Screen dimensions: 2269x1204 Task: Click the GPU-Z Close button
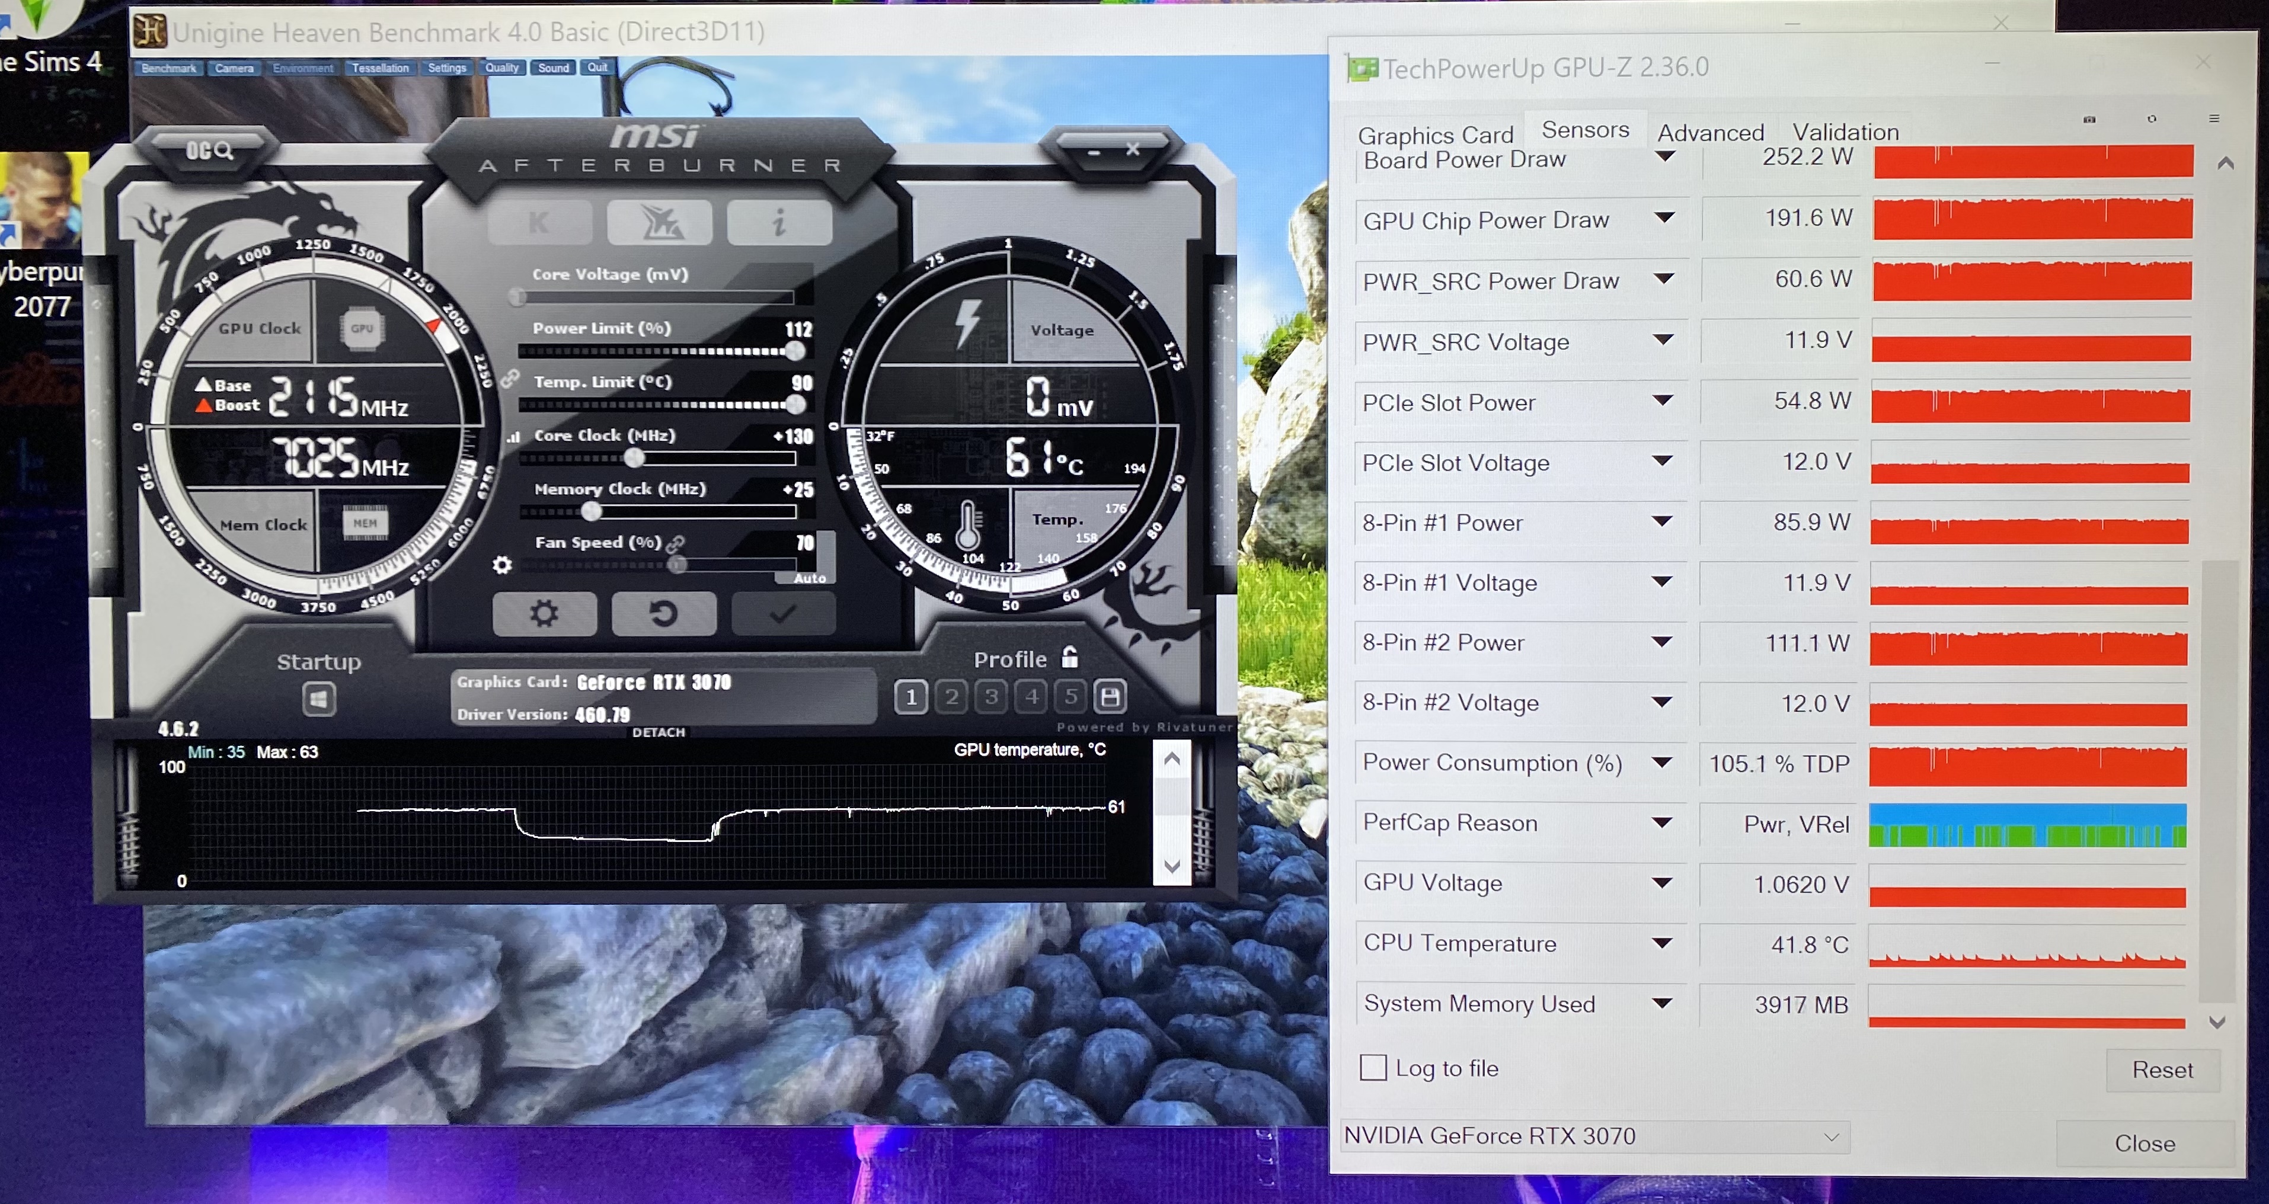[2144, 1143]
